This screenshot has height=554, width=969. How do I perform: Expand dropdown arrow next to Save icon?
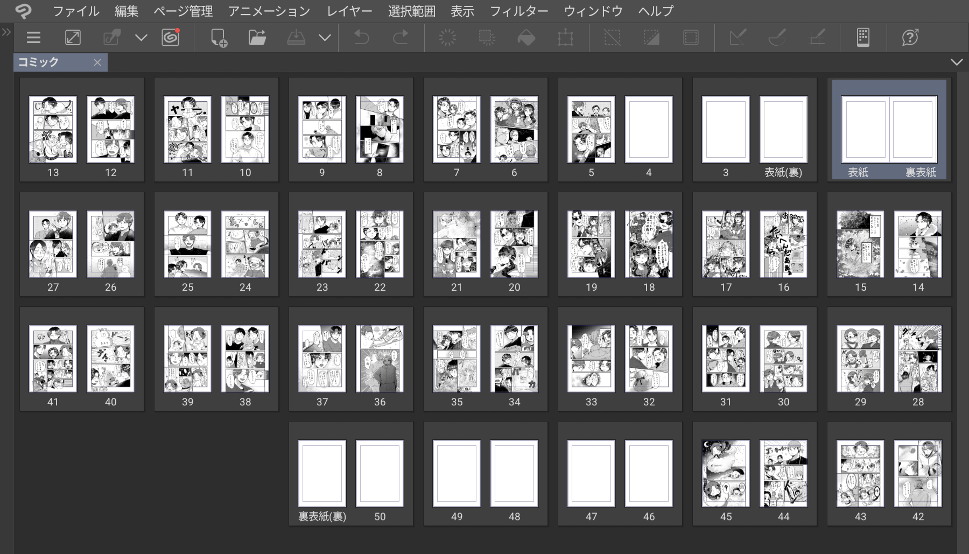pyautogui.click(x=325, y=38)
